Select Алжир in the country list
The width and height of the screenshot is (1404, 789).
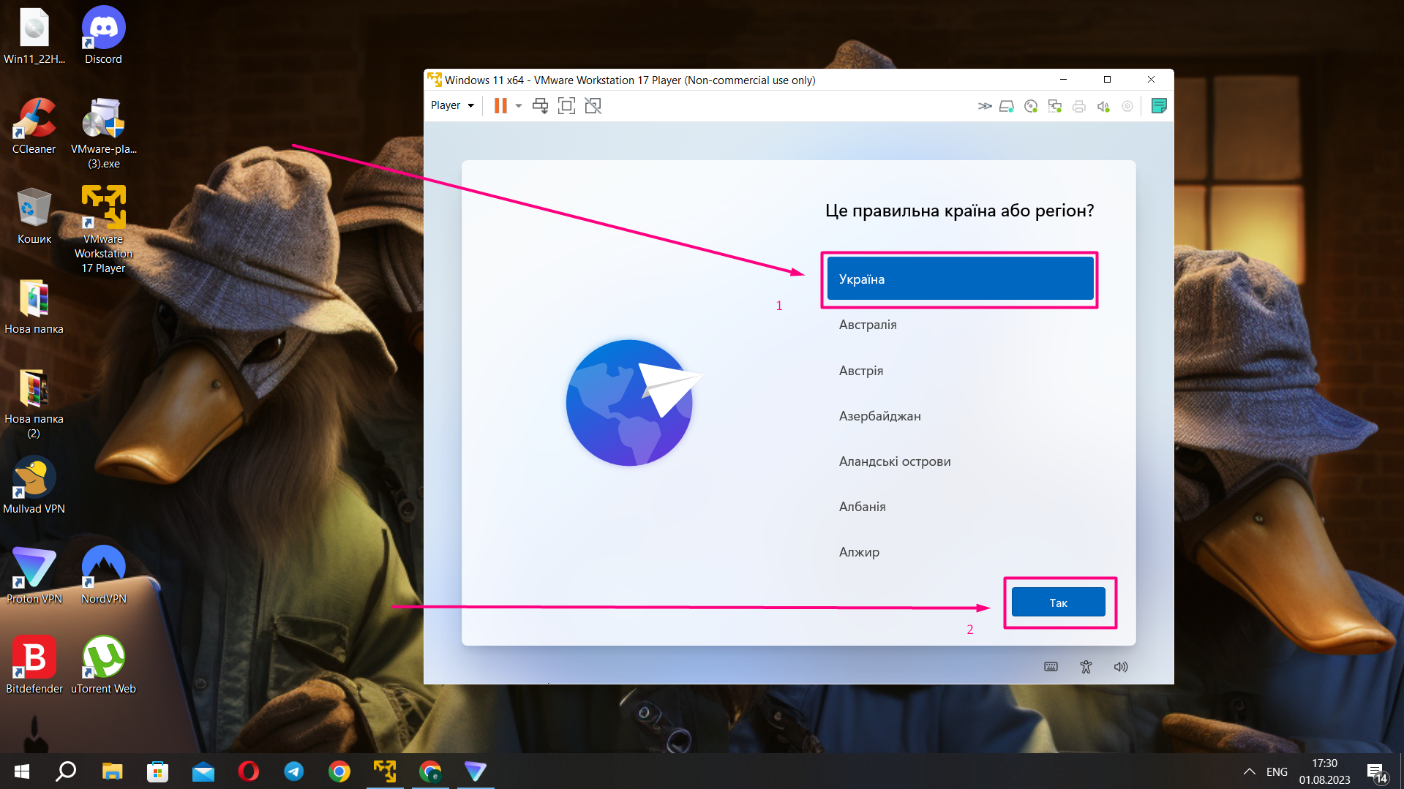[960, 552]
